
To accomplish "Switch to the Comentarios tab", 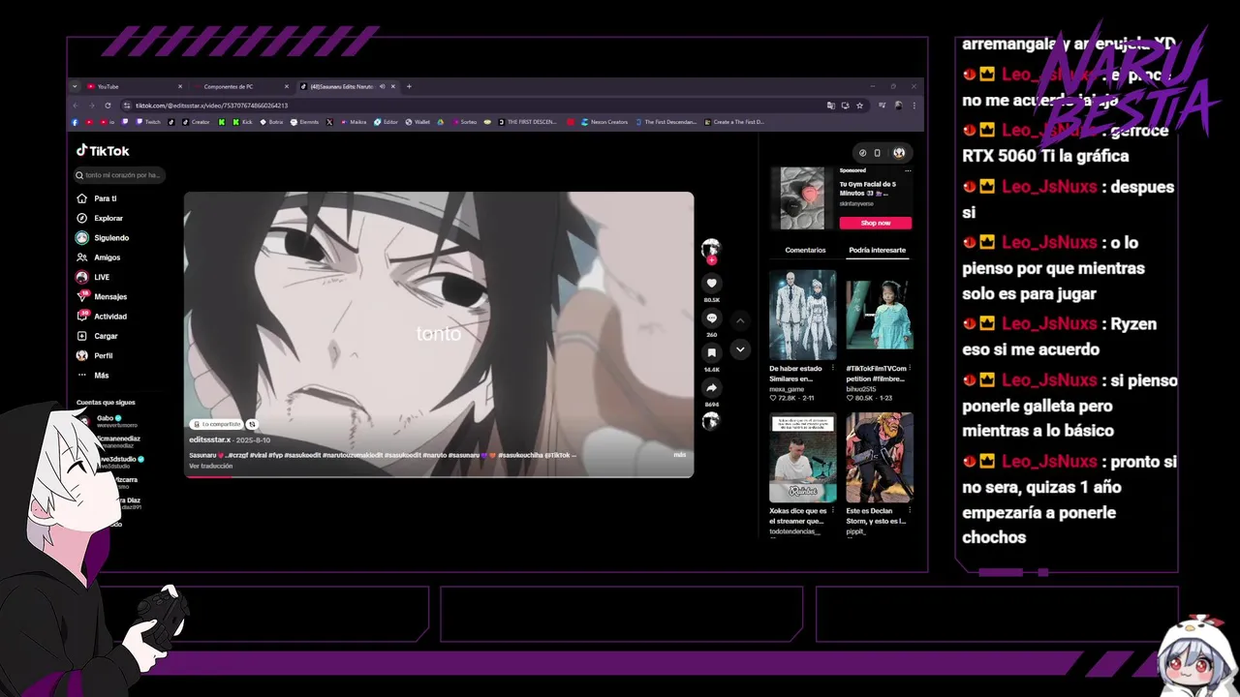I will 805,250.
